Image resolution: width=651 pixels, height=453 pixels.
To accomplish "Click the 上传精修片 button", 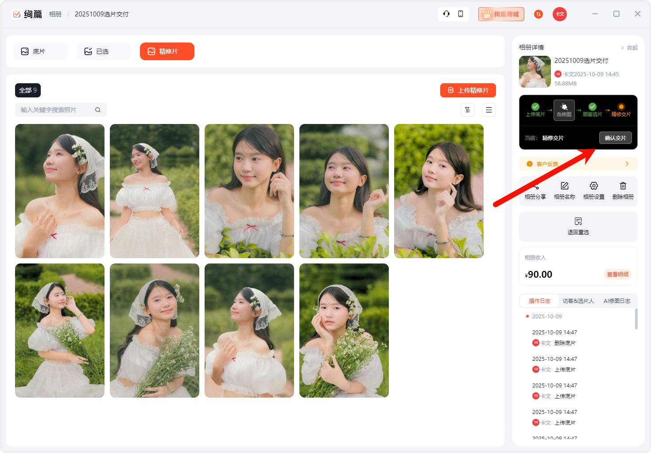I will (468, 90).
